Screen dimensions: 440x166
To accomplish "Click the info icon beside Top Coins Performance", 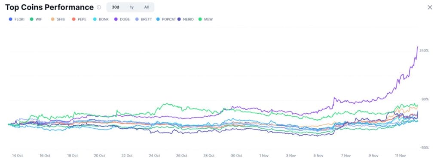I will [99, 8].
